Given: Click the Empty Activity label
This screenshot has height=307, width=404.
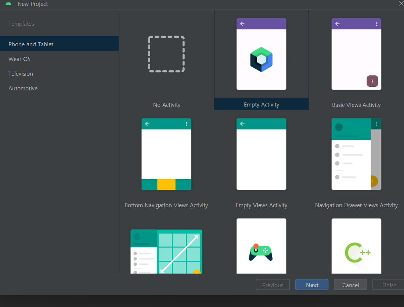Looking at the screenshot, I should point(261,105).
